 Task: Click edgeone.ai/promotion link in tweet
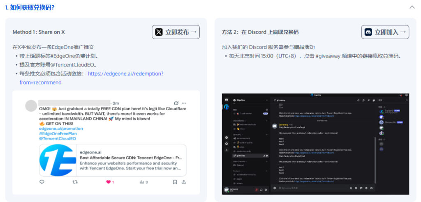click(61, 129)
